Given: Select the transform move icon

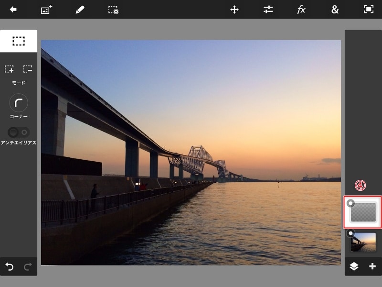Looking at the screenshot, I should (234, 10).
